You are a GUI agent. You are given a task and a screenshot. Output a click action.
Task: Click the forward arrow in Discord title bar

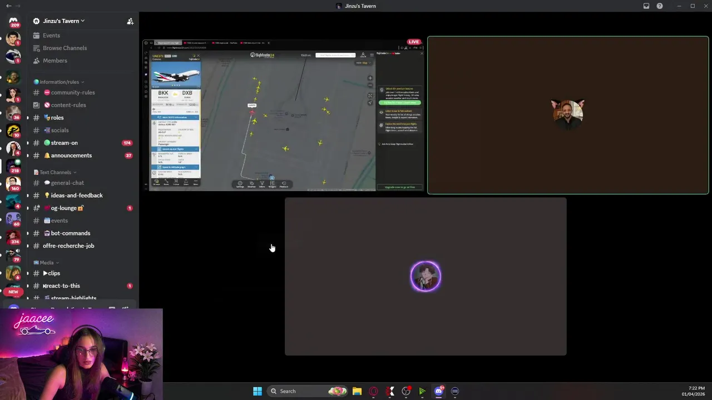[x=18, y=6]
